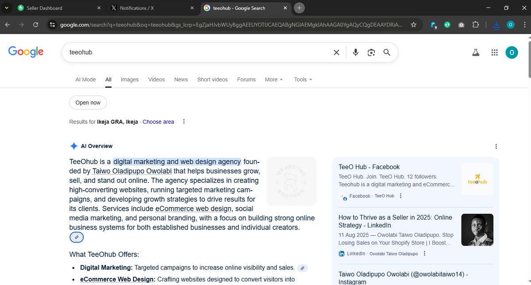This screenshot has height=285, width=531.
Task: Open LinkedIn source three-dot menu
Action: point(424,254)
